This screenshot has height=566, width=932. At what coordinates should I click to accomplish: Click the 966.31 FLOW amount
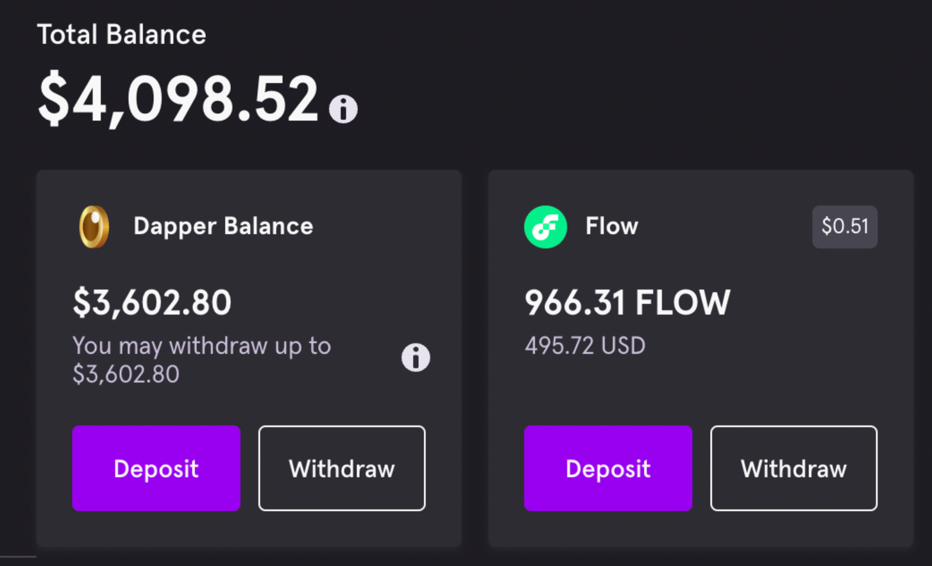point(627,303)
